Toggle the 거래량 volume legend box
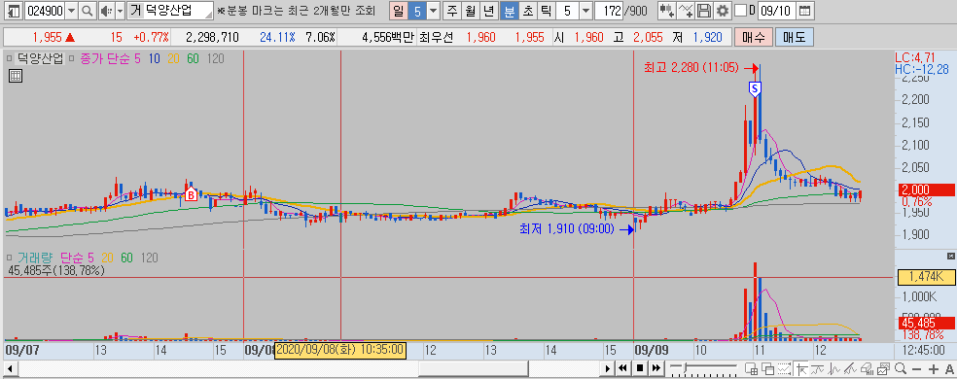Image resolution: width=957 pixels, height=379 pixels. [x=9, y=258]
